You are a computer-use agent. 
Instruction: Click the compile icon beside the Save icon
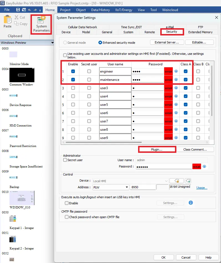click(x=24, y=10)
